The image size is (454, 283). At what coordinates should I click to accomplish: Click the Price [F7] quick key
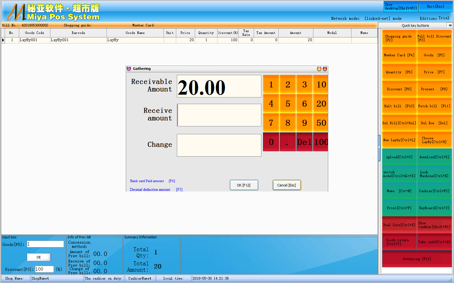click(434, 72)
